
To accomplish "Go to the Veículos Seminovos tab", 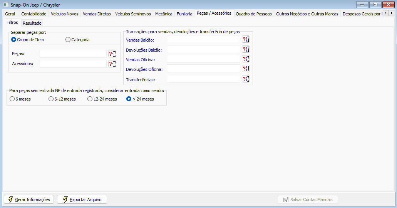I will click(x=133, y=14).
